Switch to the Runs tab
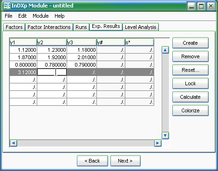Image resolution: width=218 pixels, height=171 pixels. coord(81,27)
